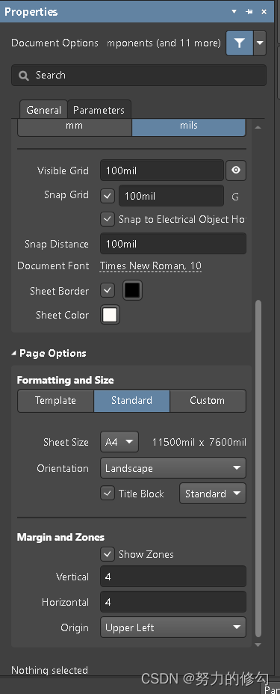Switch to the Parameters tab
Screen dimensions: 280x694
click(x=99, y=110)
